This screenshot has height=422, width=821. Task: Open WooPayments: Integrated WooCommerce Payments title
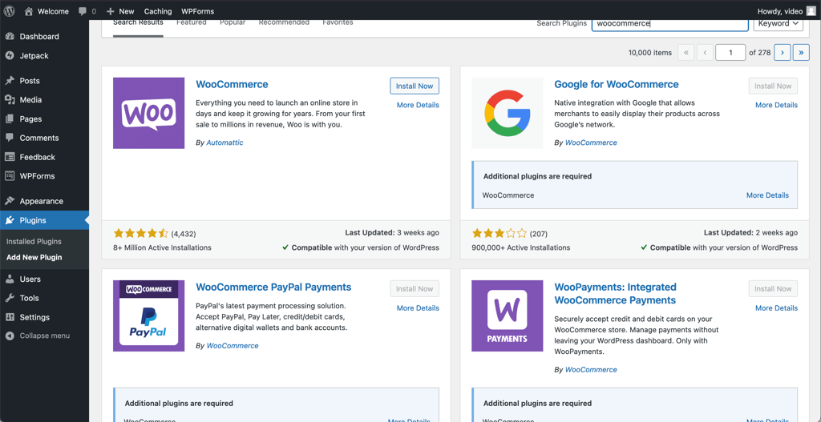point(615,294)
